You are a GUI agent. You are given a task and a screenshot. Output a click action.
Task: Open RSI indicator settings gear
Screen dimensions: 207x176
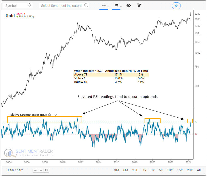(49, 115)
